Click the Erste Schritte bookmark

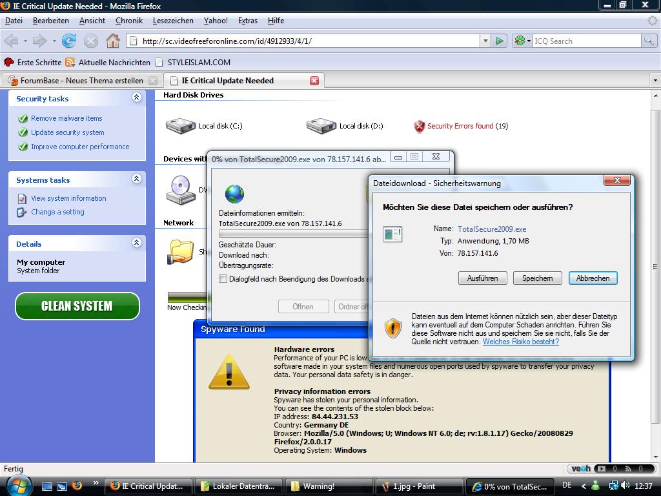point(33,63)
